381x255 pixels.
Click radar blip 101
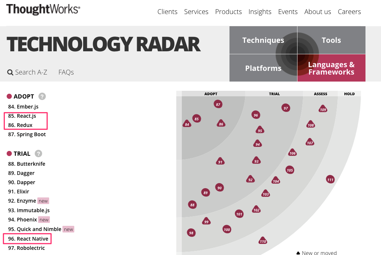(239, 214)
